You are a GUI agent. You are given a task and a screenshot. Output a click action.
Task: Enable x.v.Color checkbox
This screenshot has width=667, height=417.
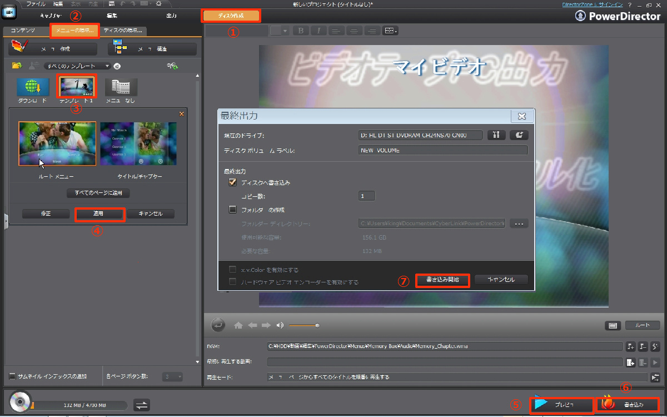233,270
